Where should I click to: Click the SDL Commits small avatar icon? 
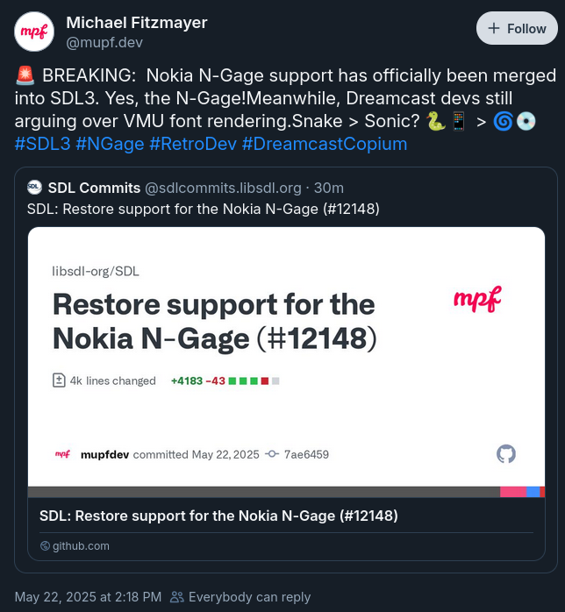tap(35, 187)
